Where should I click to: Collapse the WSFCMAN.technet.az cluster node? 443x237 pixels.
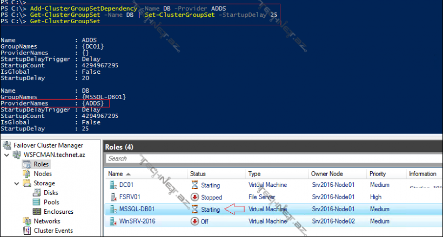pos(6,155)
